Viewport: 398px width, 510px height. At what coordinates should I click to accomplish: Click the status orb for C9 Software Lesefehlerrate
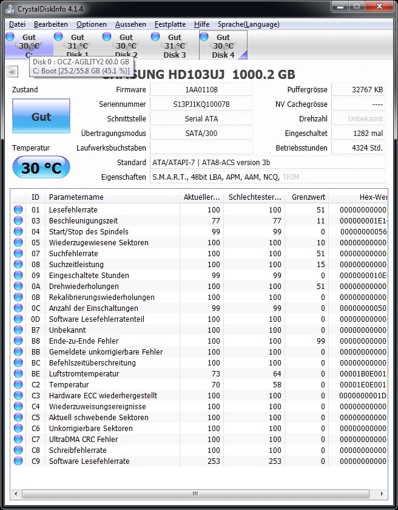pyautogui.click(x=18, y=461)
